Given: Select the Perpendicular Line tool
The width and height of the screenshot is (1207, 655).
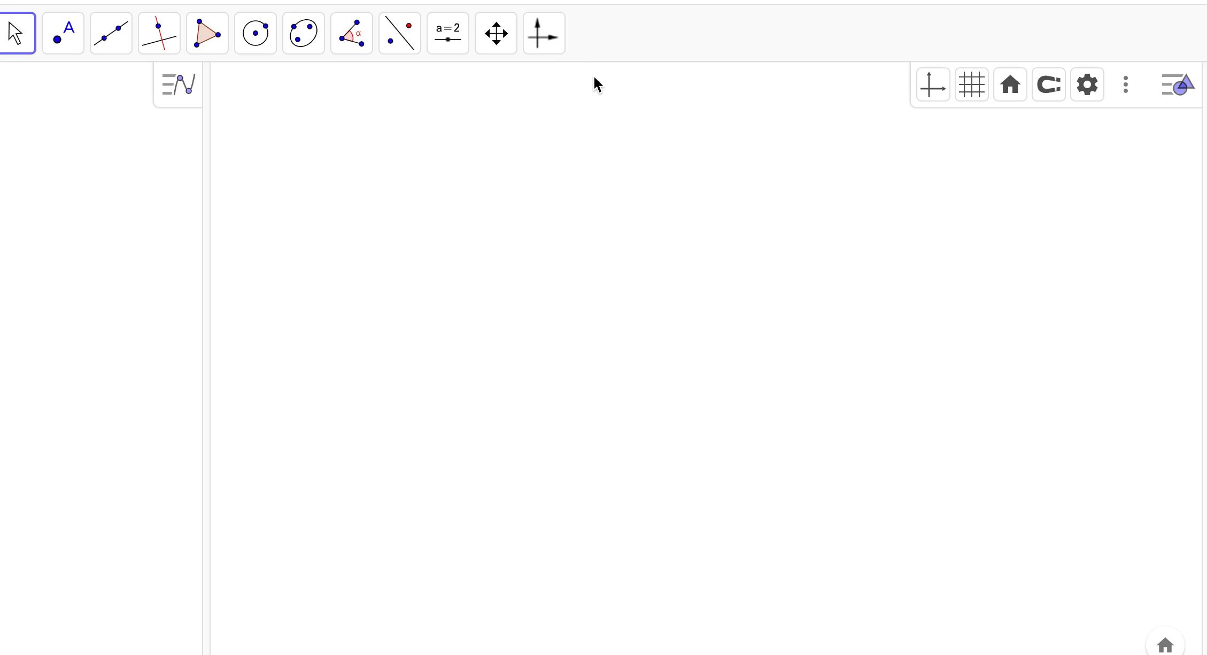Looking at the screenshot, I should click(x=159, y=33).
